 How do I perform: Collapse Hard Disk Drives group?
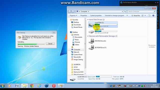(88, 19)
